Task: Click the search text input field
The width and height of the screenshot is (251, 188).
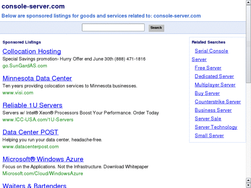Action: click(x=113, y=28)
